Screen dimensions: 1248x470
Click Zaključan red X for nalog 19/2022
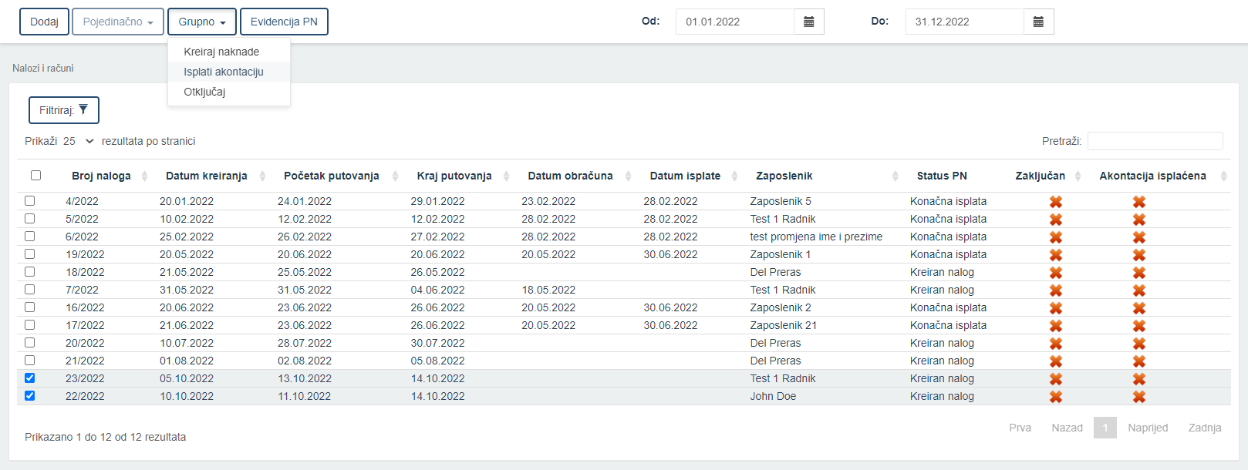click(x=1056, y=255)
